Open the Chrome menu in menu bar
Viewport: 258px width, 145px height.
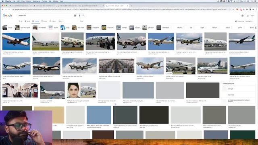pos(8,1)
